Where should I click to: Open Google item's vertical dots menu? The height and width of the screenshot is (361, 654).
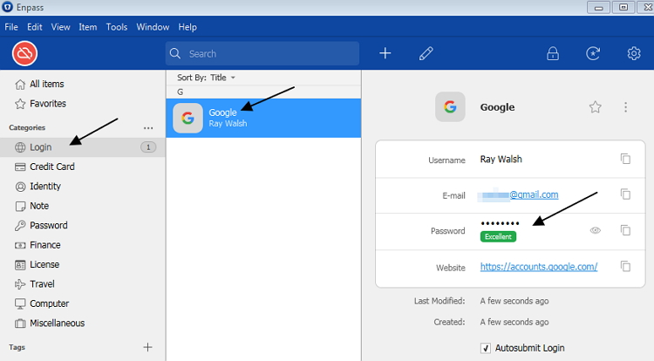[625, 107]
